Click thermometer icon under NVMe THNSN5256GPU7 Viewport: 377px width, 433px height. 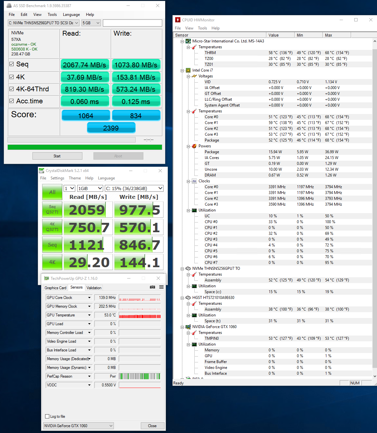click(x=194, y=274)
